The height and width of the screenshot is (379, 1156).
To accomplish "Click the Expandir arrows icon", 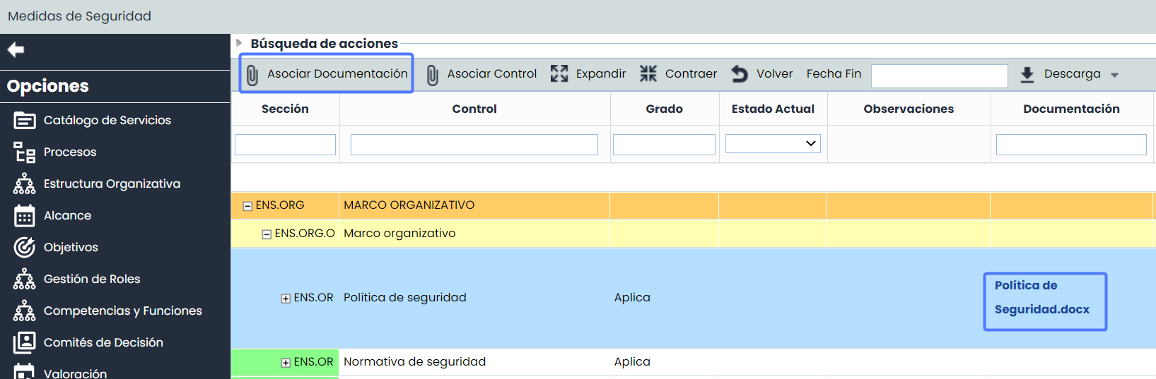I will coord(559,73).
